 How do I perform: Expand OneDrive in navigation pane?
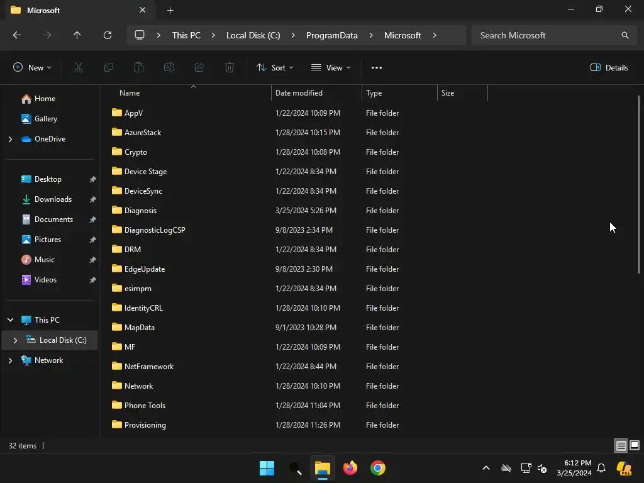[x=10, y=139]
